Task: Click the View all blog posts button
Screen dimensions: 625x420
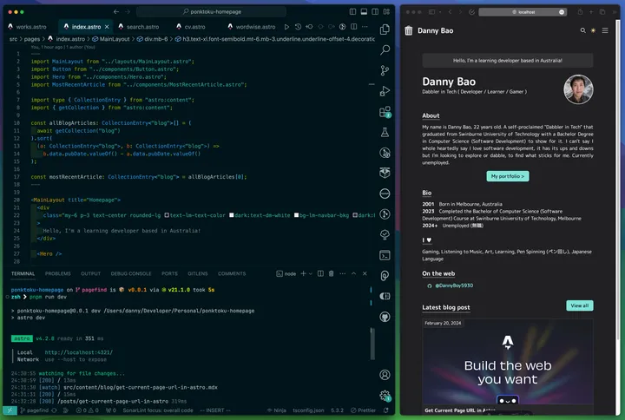Action: [580, 305]
